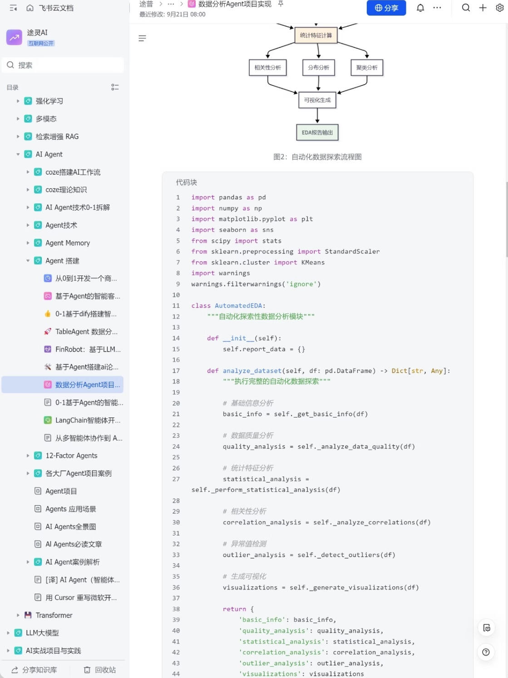Expand AI实战项目与实践 node
The image size is (508, 678).
pos(8,651)
